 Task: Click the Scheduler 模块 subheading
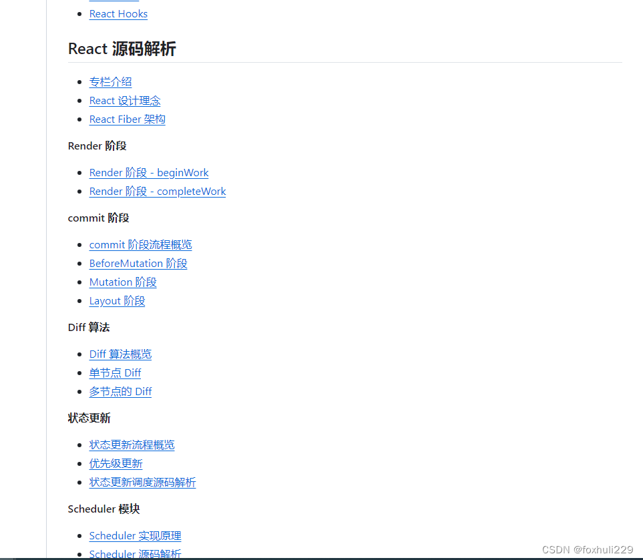(x=103, y=509)
